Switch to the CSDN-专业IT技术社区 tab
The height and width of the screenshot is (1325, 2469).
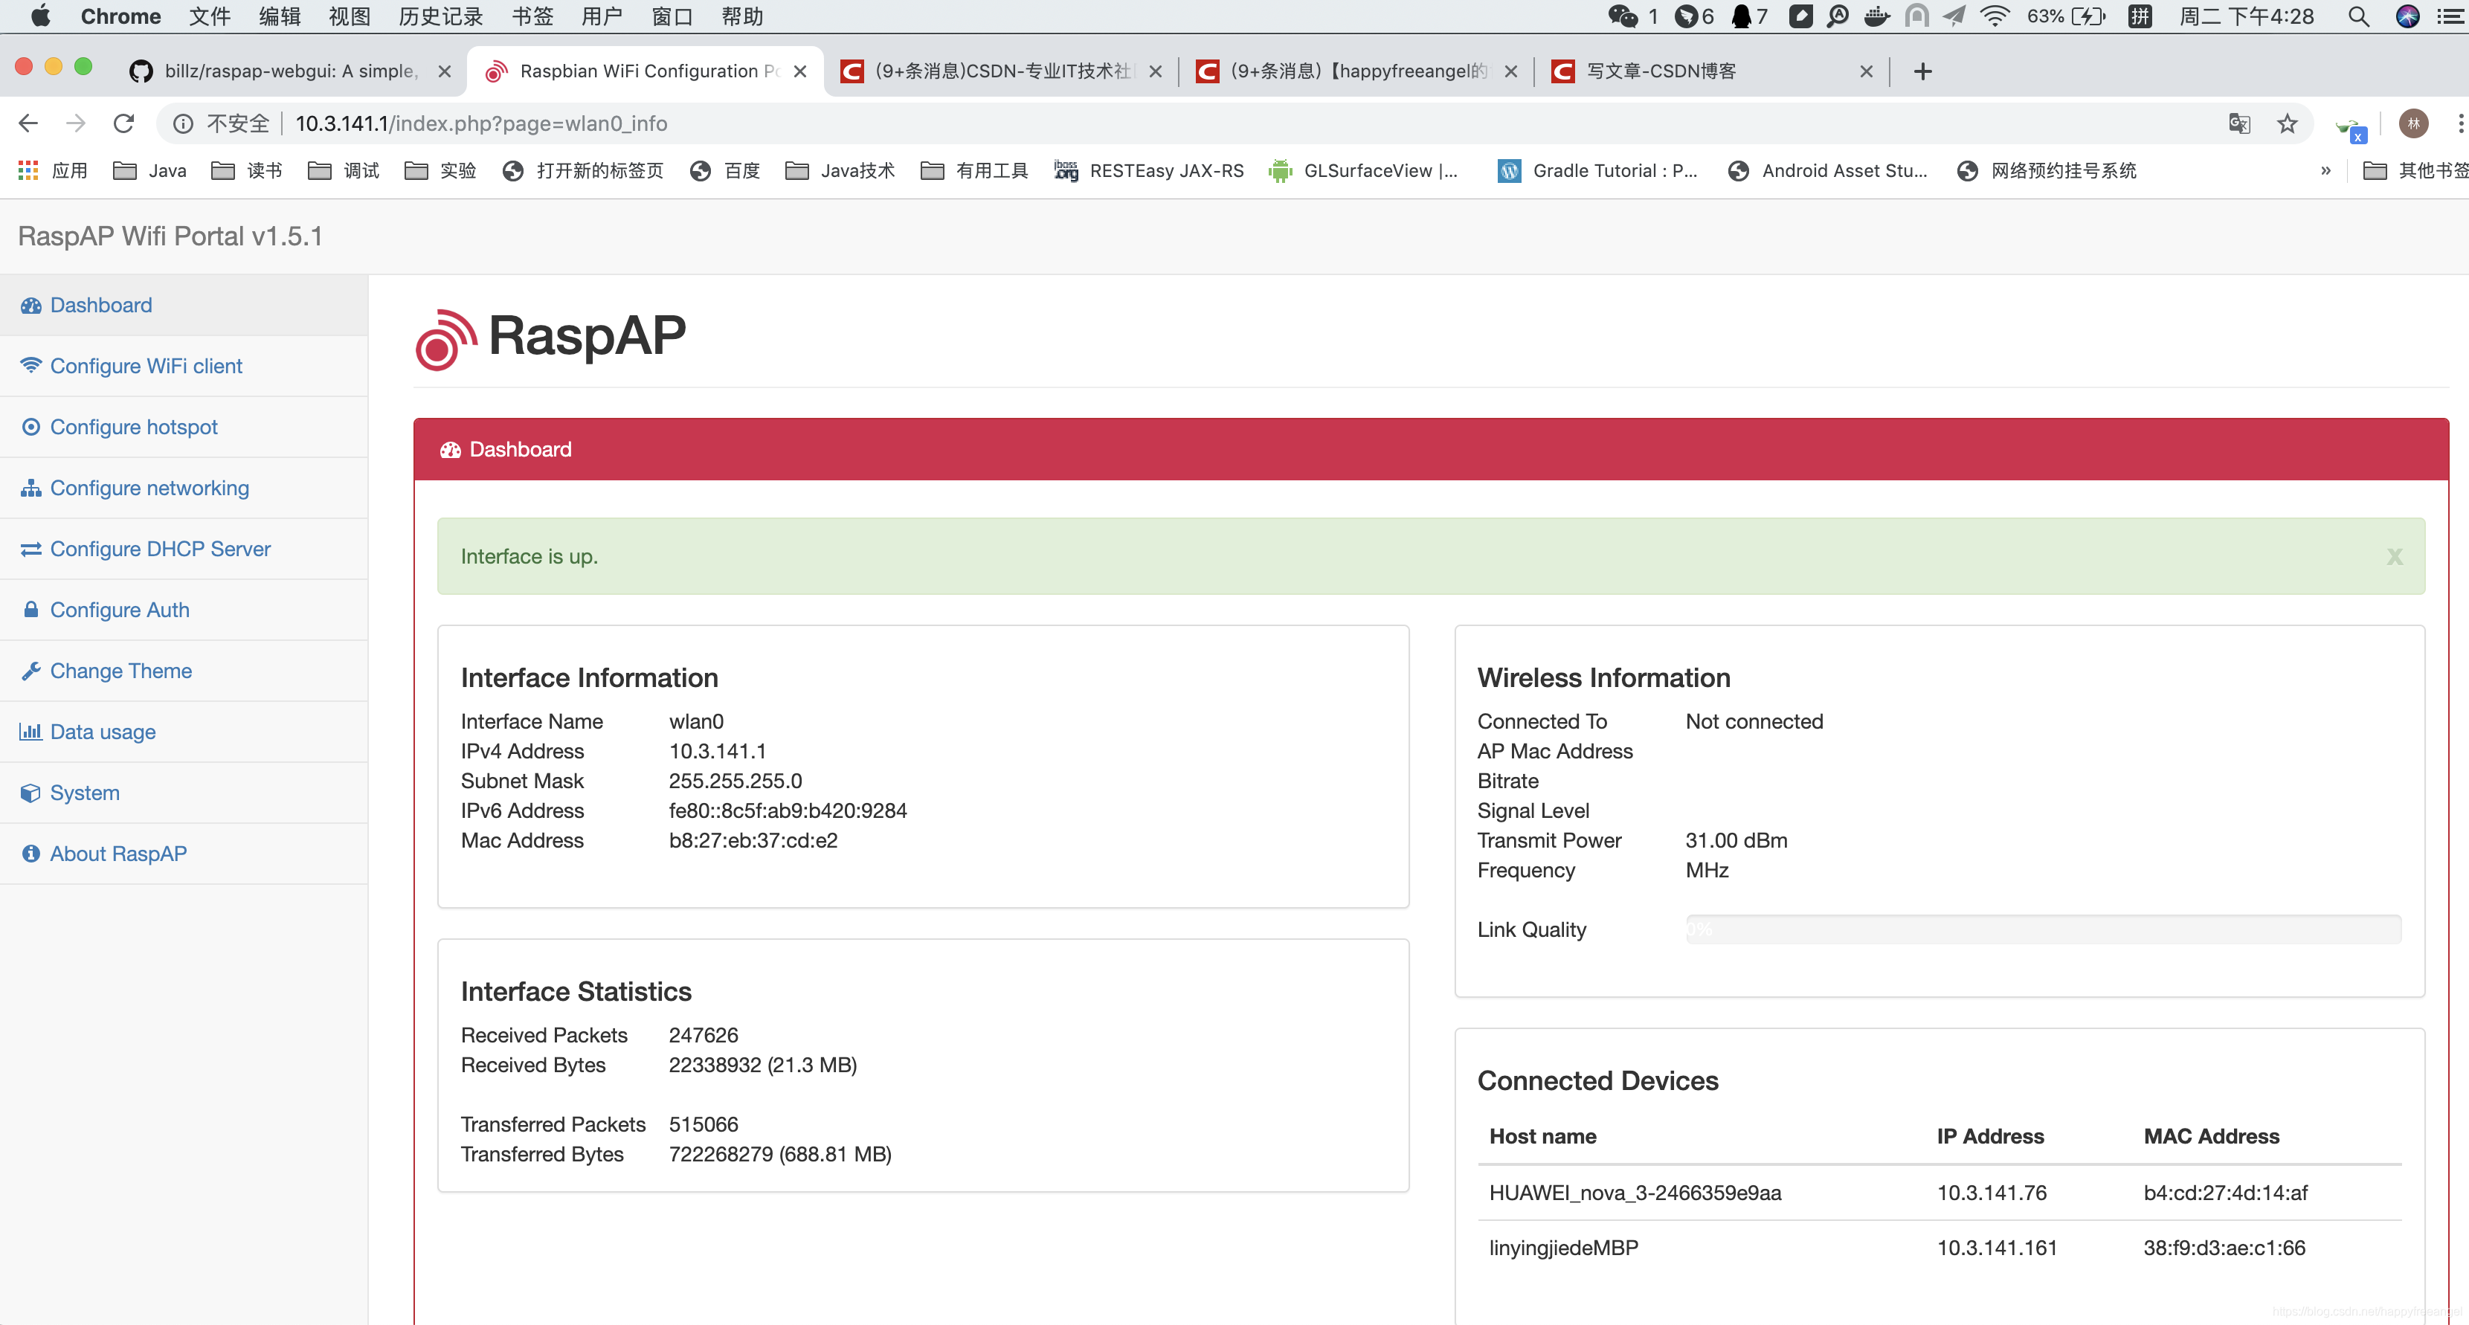1002,71
